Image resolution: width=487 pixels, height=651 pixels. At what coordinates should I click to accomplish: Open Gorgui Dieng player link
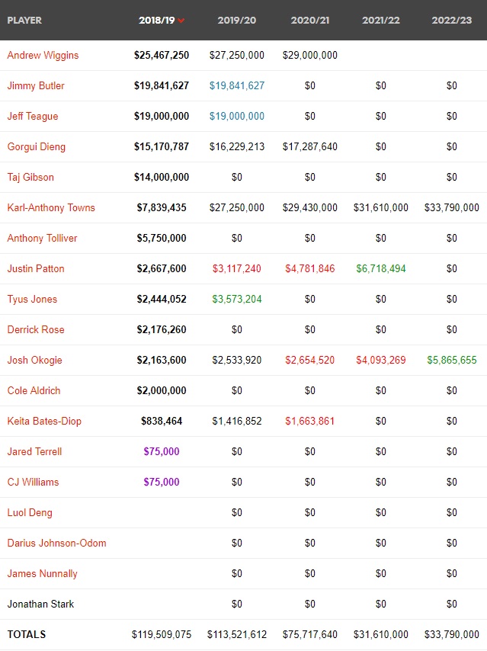pyautogui.click(x=37, y=146)
